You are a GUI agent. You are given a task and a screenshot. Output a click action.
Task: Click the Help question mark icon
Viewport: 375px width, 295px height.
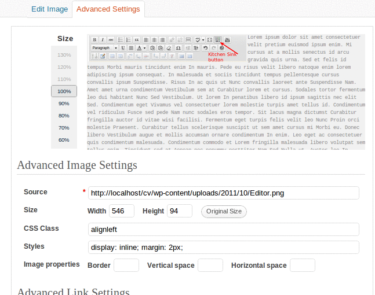[x=221, y=47]
